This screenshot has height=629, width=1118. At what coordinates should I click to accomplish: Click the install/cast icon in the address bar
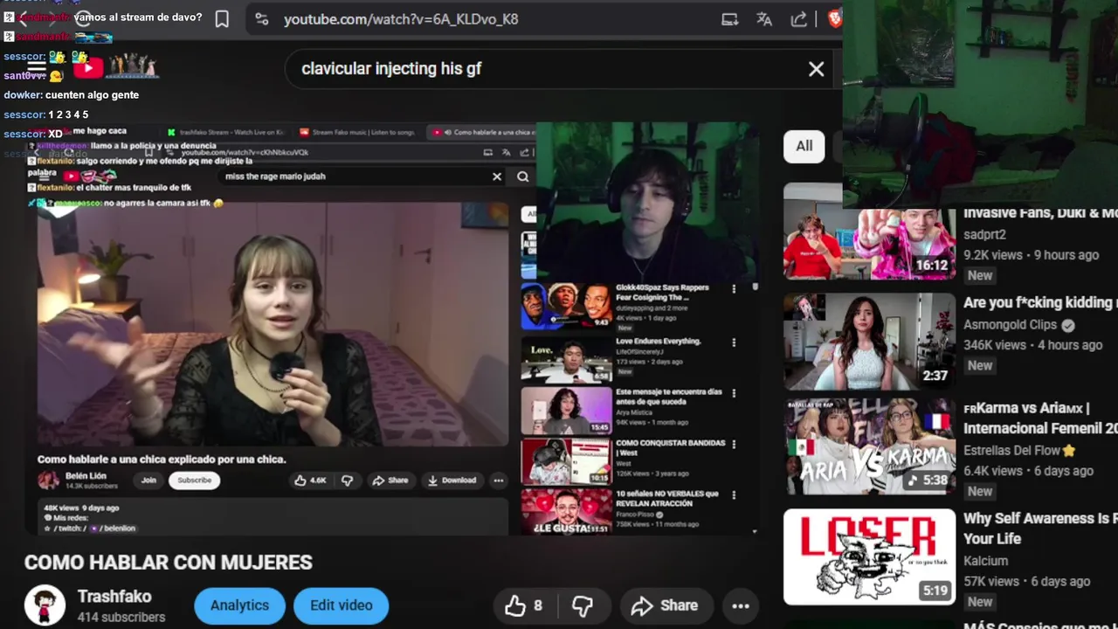point(730,19)
